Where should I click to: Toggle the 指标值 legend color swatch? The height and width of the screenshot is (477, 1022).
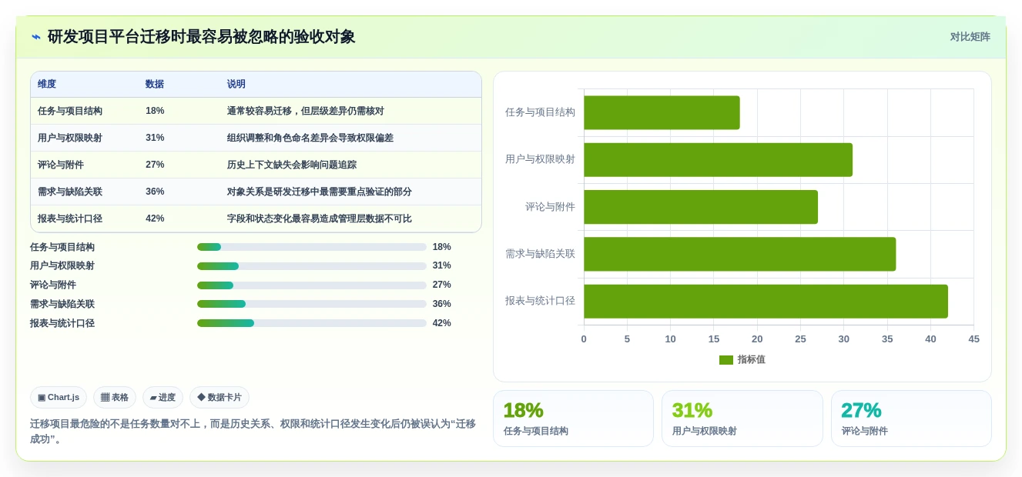click(x=726, y=360)
